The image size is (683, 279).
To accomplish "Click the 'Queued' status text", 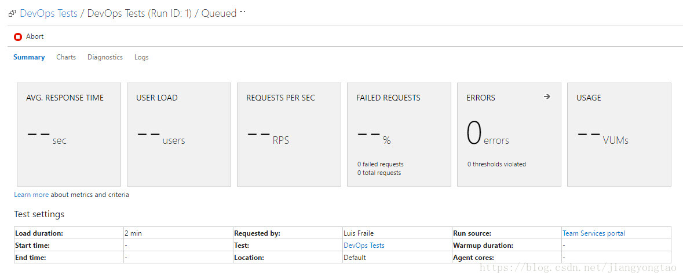I will (218, 13).
